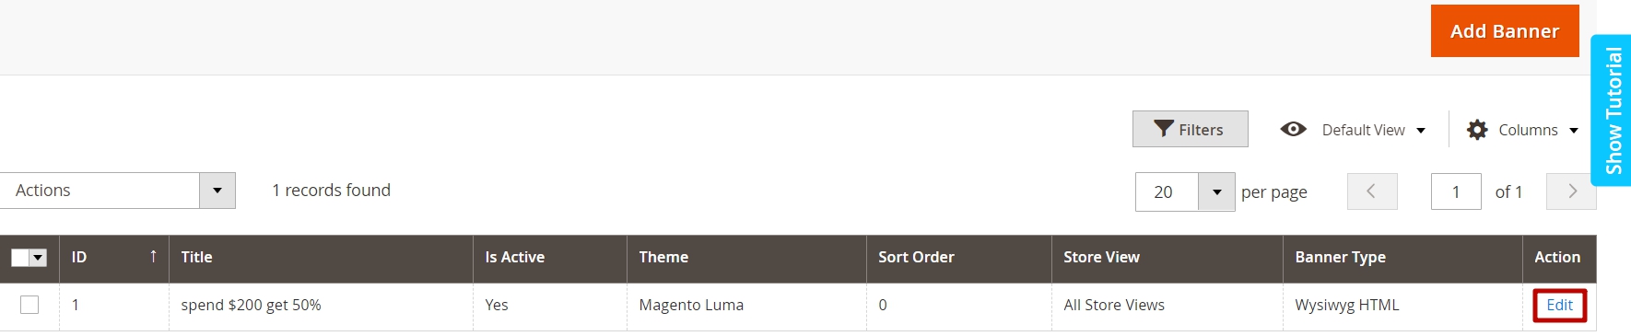Go to the previous page using the left arrow
The width and height of the screenshot is (1631, 336).
coord(1372,191)
